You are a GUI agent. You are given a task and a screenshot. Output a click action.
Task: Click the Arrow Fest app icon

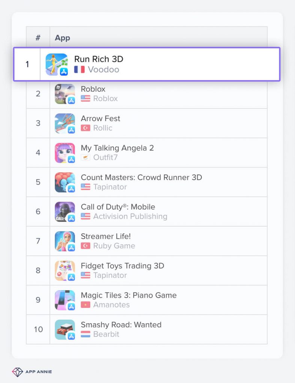(x=64, y=123)
